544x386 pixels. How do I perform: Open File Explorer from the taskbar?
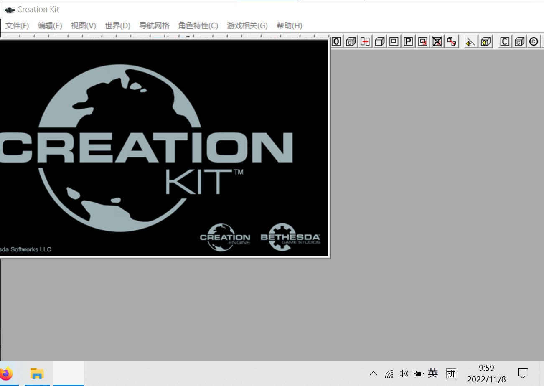click(37, 373)
